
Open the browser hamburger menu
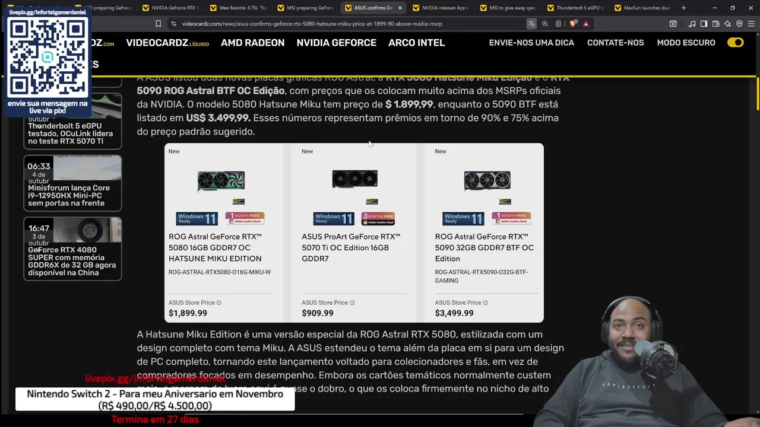pos(751,24)
